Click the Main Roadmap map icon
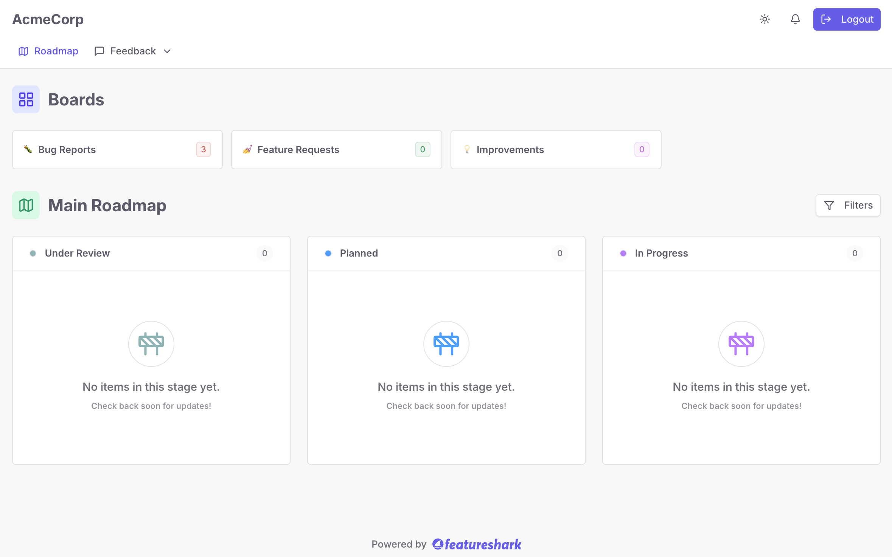The image size is (892, 557). point(26,205)
